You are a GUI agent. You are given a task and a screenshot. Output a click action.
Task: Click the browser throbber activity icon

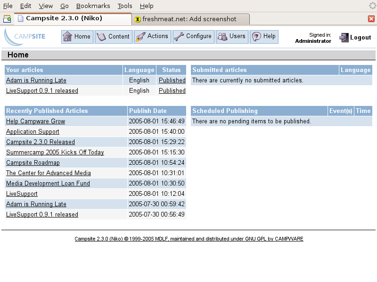click(x=372, y=6)
